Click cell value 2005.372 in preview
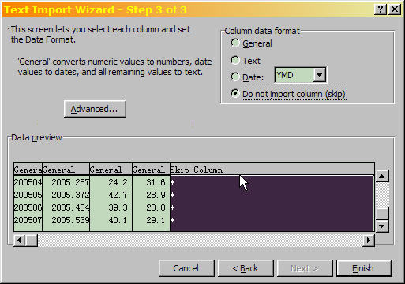The image size is (405, 284). pyautogui.click(x=70, y=195)
